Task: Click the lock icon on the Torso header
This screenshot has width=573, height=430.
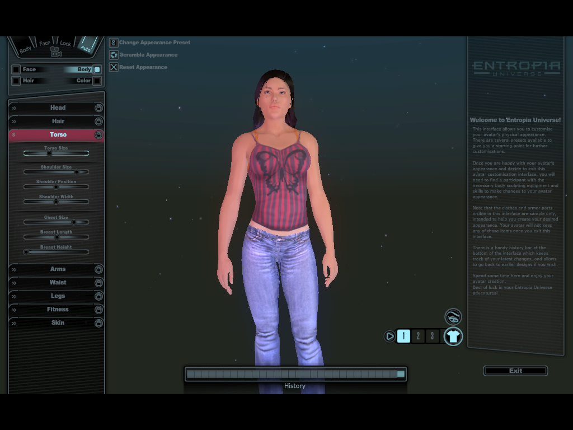Action: pyautogui.click(x=98, y=134)
